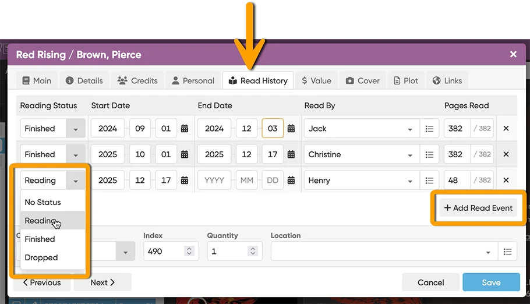Image resolution: width=530 pixels, height=304 pixels.
Task: Go to the Plot tab
Action: tap(405, 81)
